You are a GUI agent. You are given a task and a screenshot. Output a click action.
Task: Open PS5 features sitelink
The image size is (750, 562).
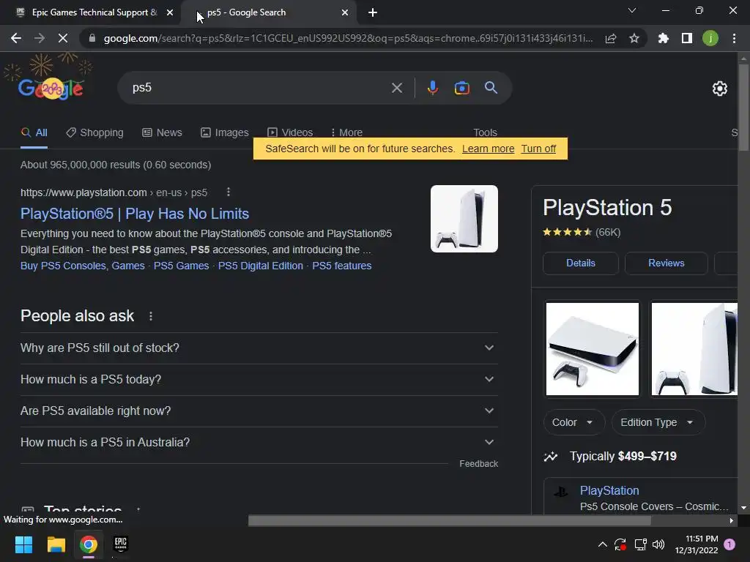point(342,266)
